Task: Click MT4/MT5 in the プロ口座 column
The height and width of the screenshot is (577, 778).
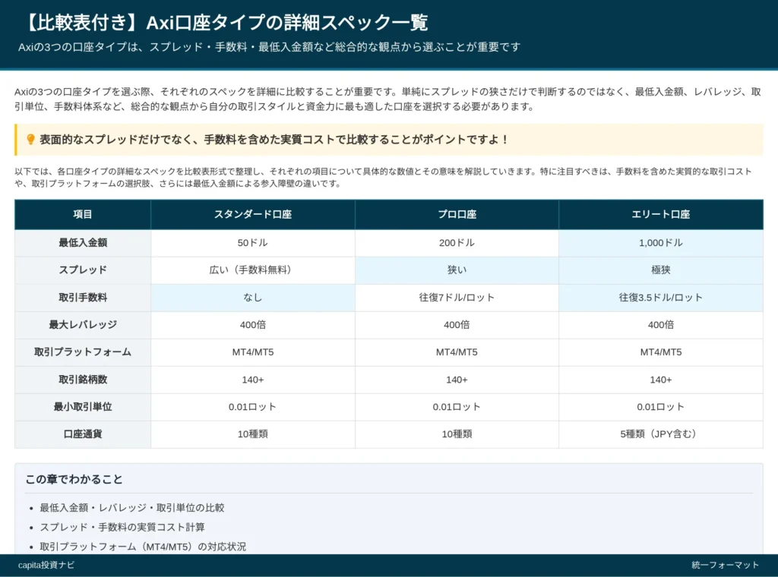Action: [457, 352]
